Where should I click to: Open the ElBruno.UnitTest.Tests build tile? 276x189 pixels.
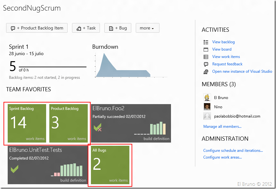(x=48, y=165)
